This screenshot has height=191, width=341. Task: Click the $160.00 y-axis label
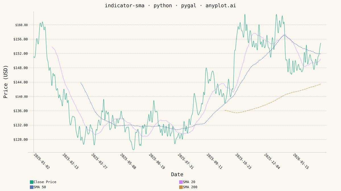coord(22,25)
